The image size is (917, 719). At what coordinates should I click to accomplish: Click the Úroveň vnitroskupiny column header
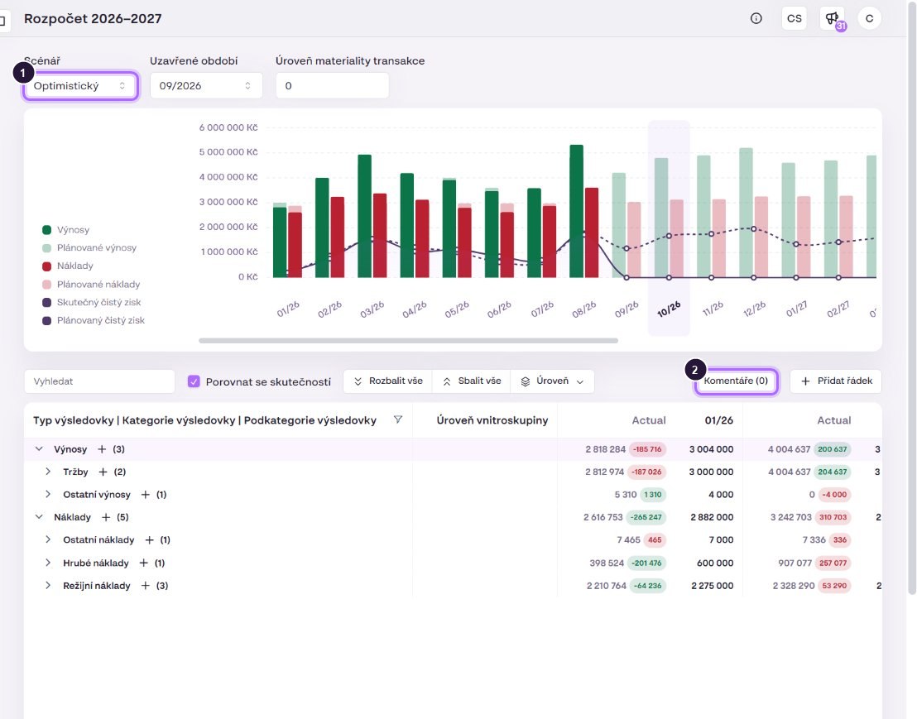click(x=492, y=420)
